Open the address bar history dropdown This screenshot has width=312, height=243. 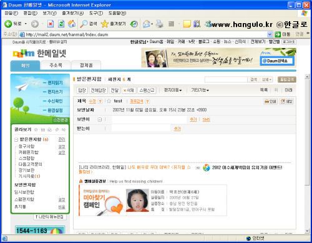tap(270, 34)
